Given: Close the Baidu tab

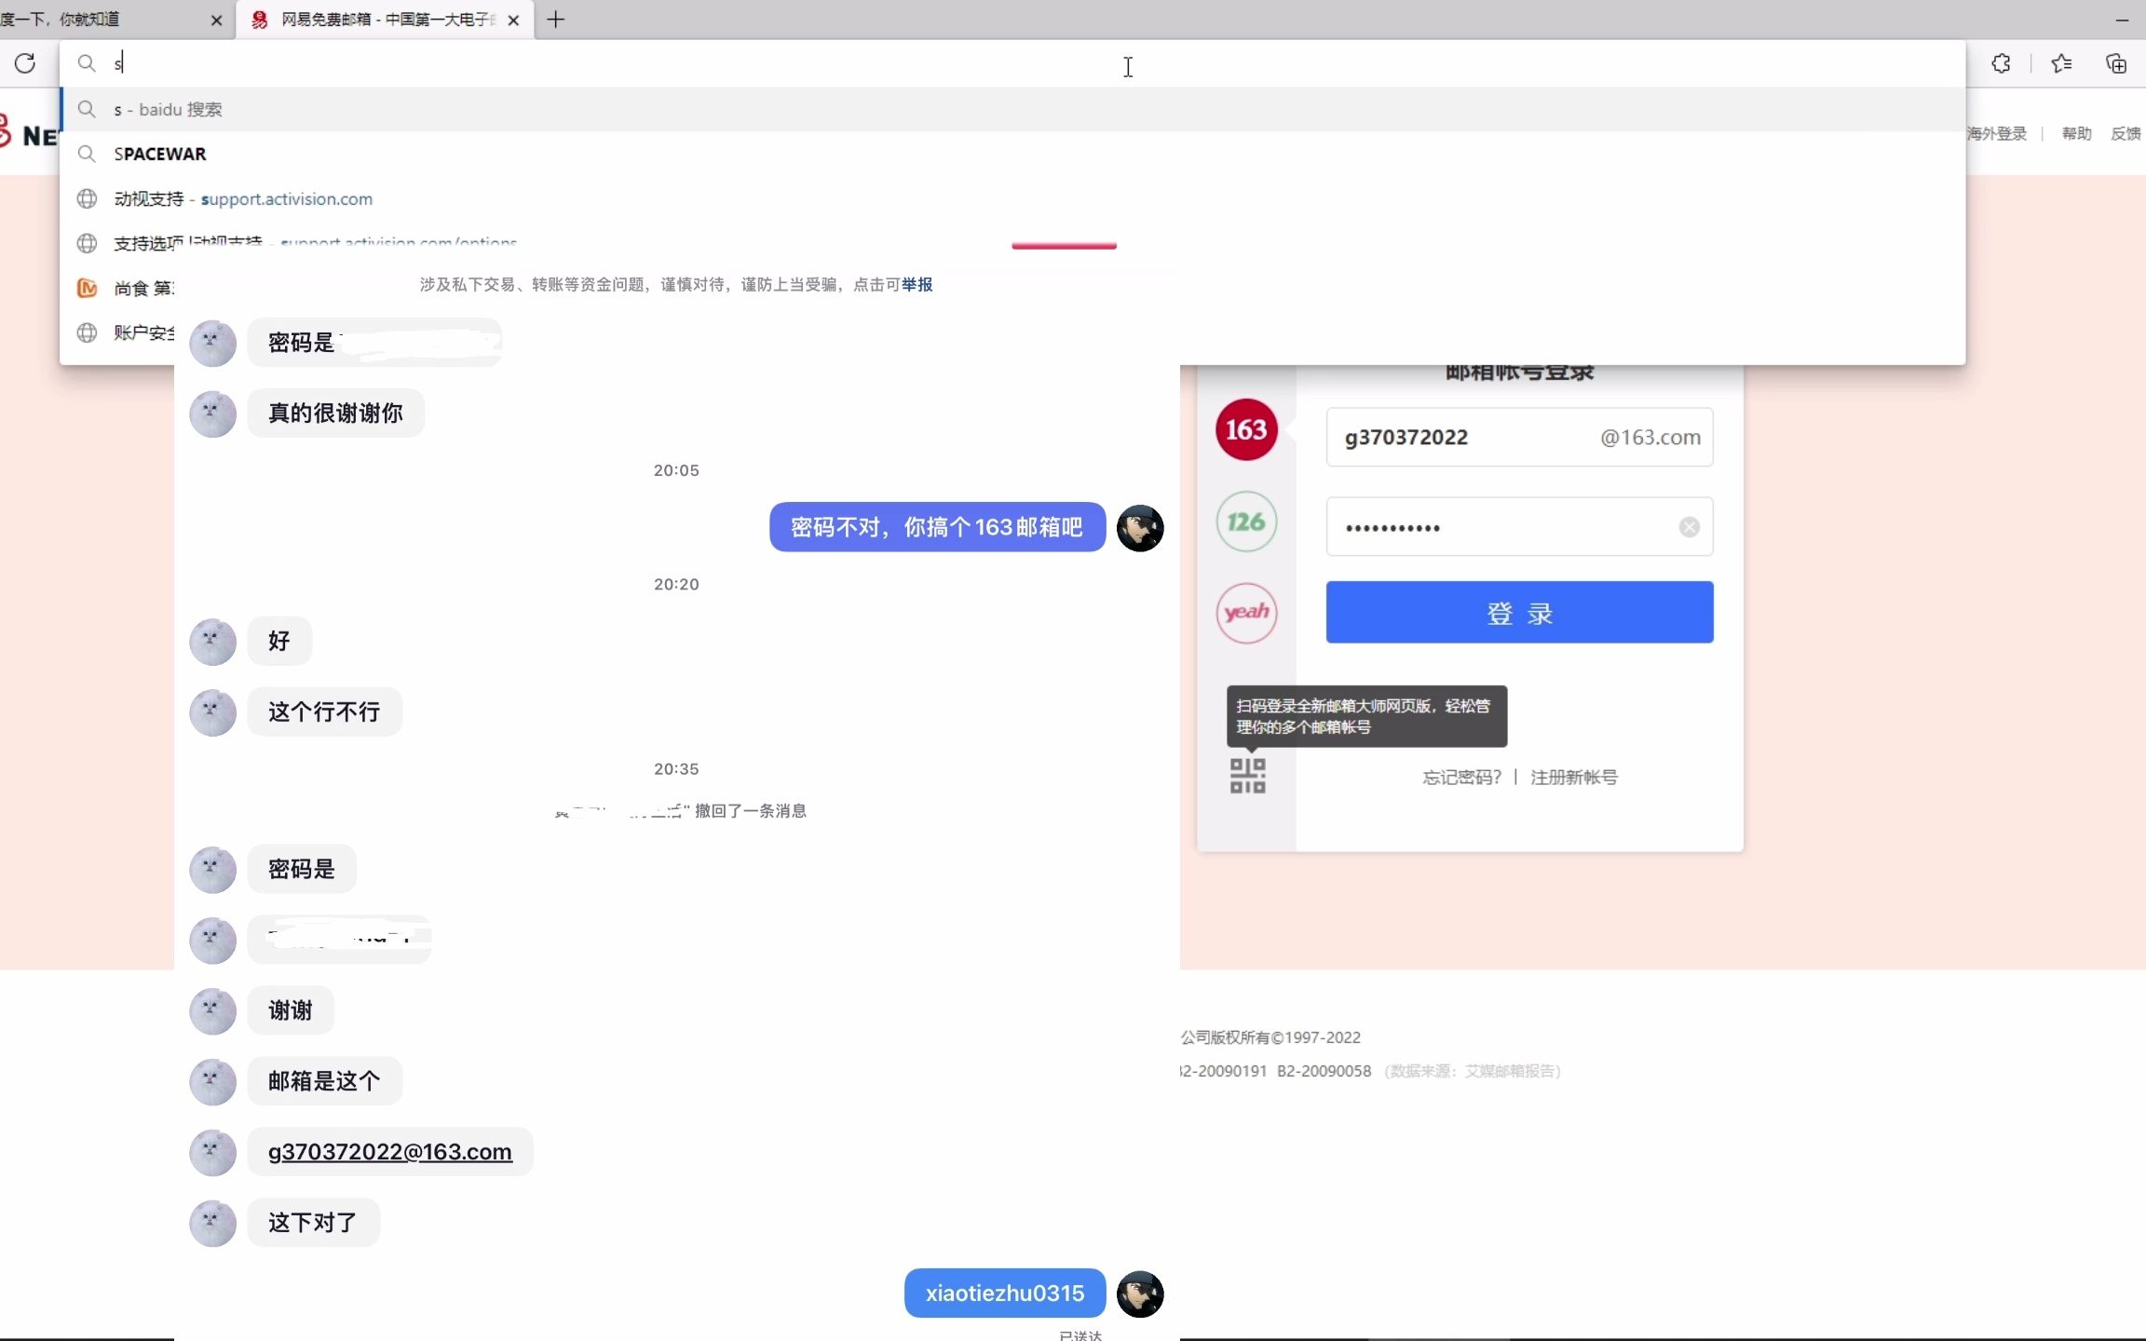Looking at the screenshot, I should click(217, 20).
